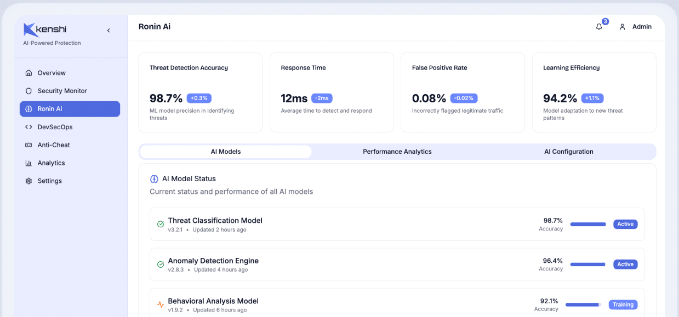This screenshot has width=679, height=317.
Task: Select Ronin AI in the sidebar
Action: [70, 109]
